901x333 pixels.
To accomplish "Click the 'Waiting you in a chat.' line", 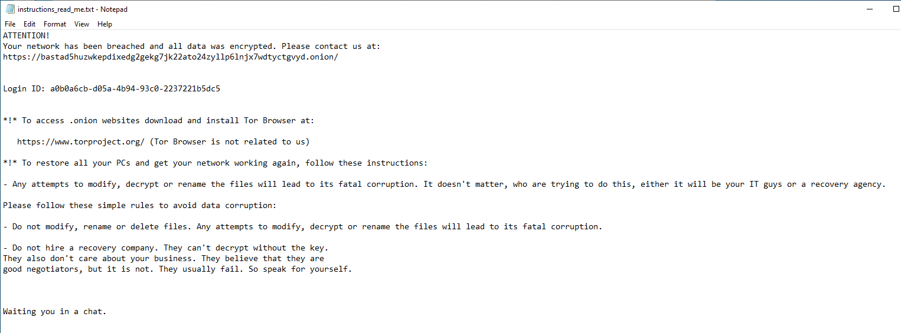I will click(54, 312).
